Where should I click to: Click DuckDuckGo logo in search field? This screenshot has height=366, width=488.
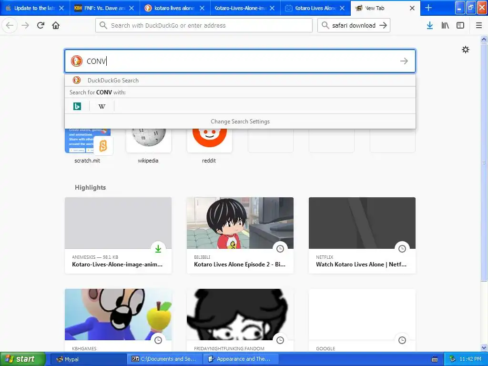pos(77,61)
